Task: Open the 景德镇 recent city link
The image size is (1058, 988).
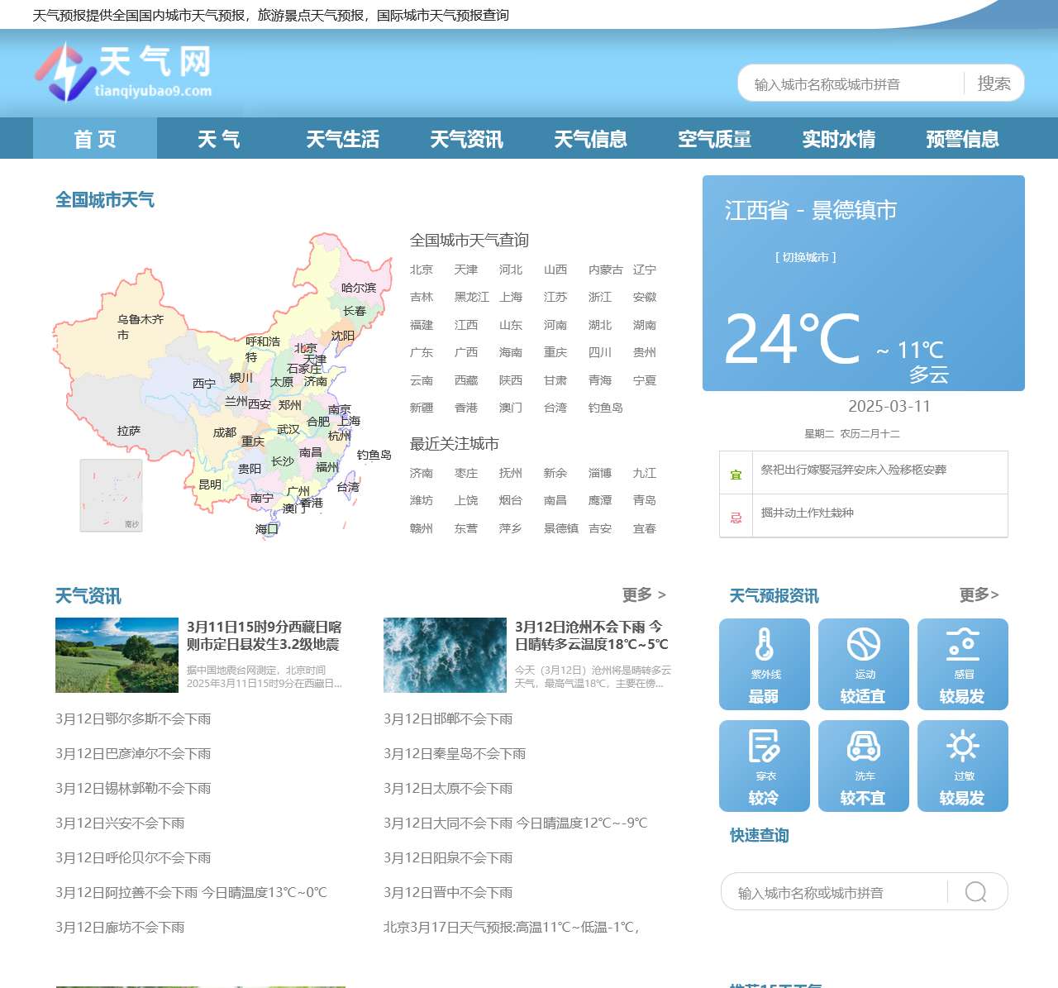Action: tap(563, 528)
